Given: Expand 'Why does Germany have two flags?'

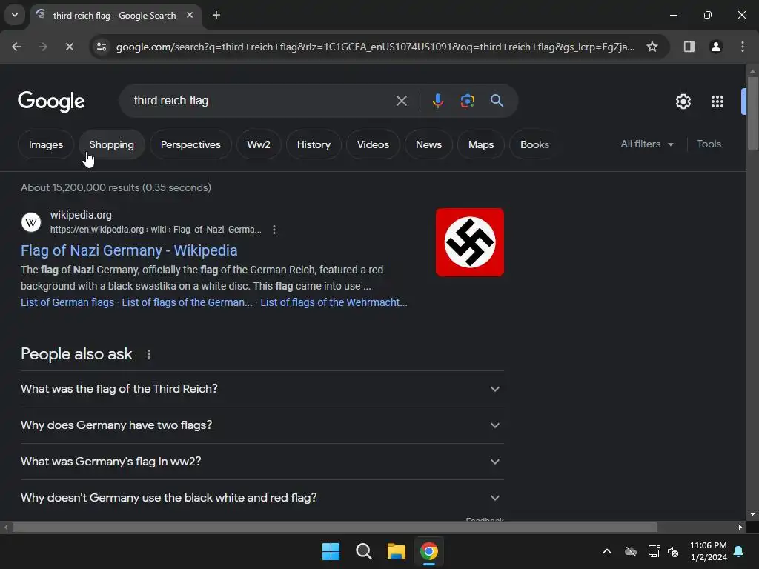Looking at the screenshot, I should coord(262,425).
